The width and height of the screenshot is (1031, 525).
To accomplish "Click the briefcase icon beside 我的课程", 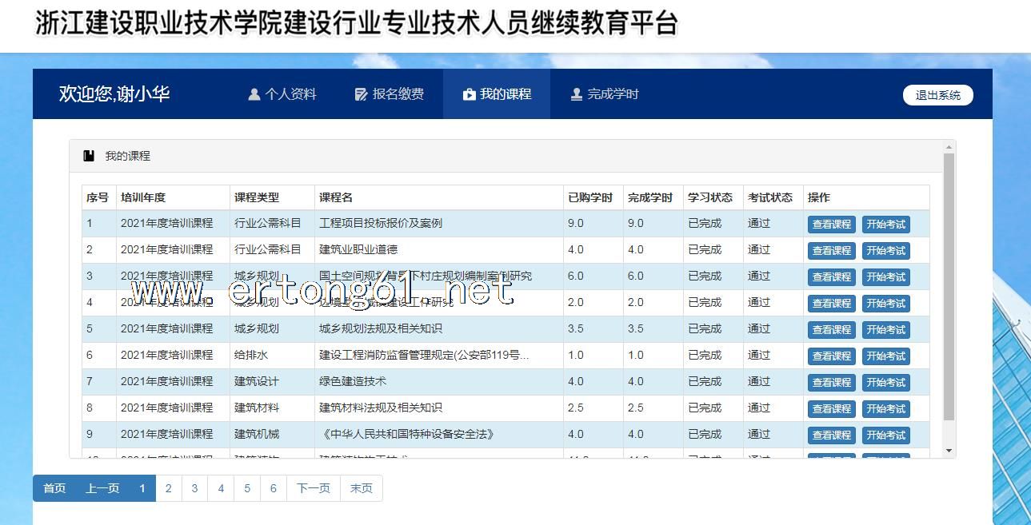I will pyautogui.click(x=469, y=94).
